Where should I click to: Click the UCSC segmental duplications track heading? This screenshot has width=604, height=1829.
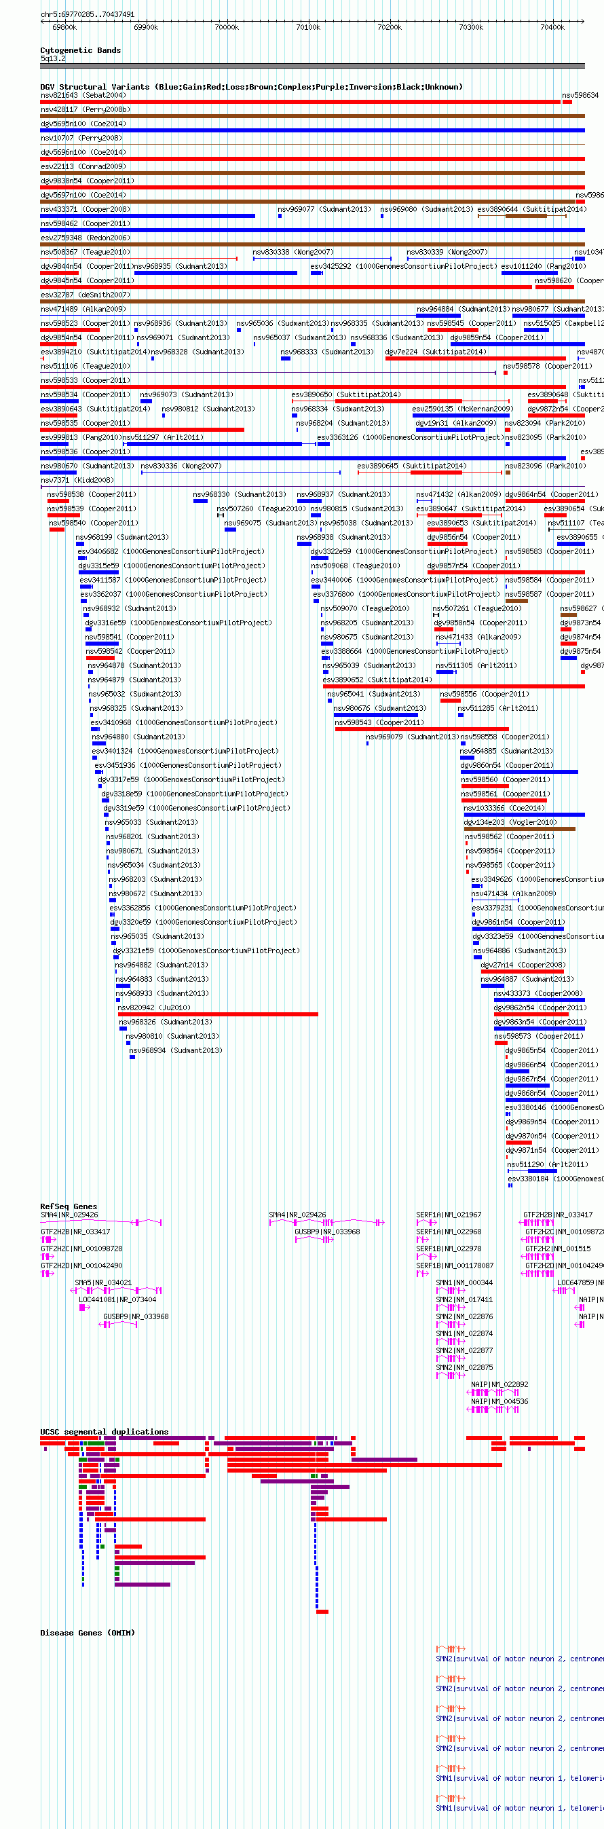[x=105, y=1431]
